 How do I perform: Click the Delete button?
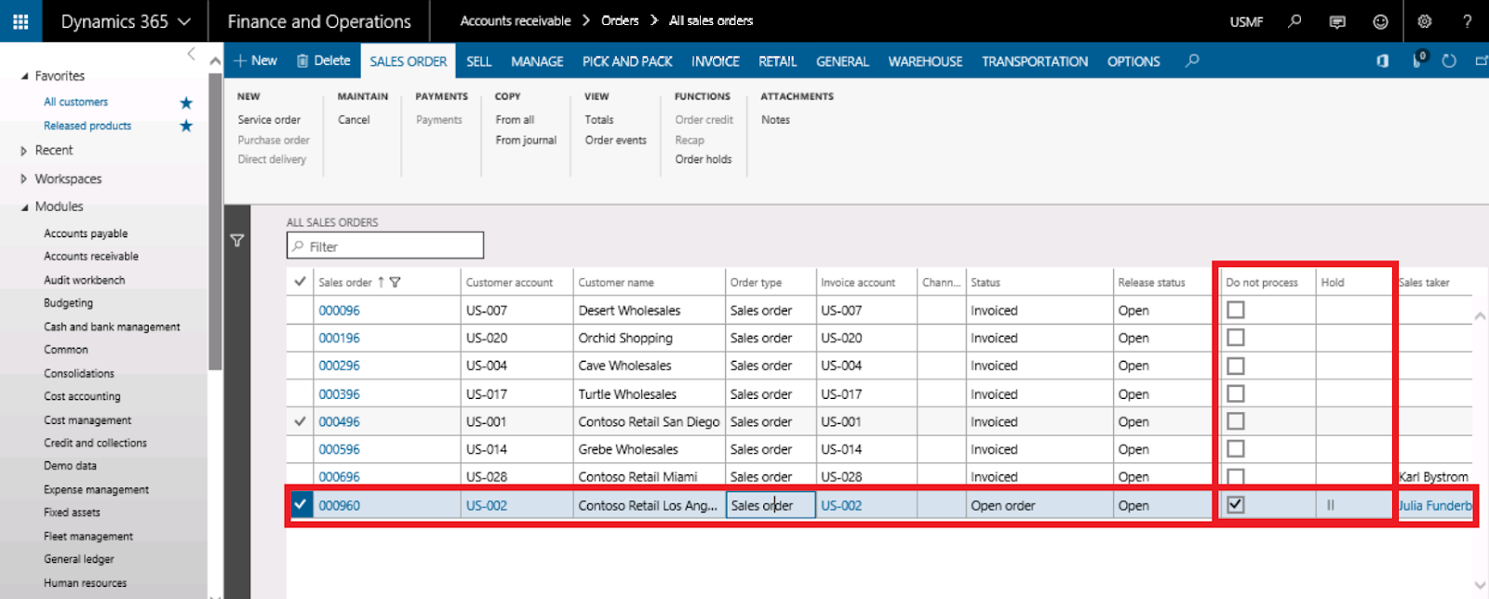(x=323, y=60)
